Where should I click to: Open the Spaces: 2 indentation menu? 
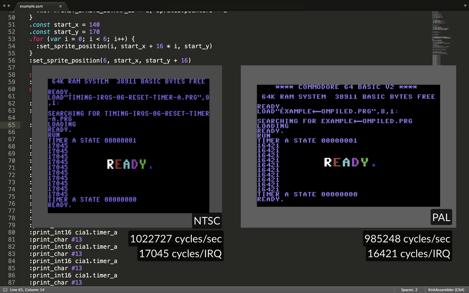409,290
